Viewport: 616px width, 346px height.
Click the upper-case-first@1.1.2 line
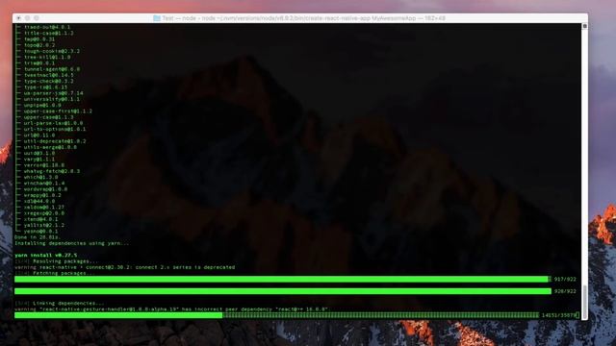coord(58,111)
